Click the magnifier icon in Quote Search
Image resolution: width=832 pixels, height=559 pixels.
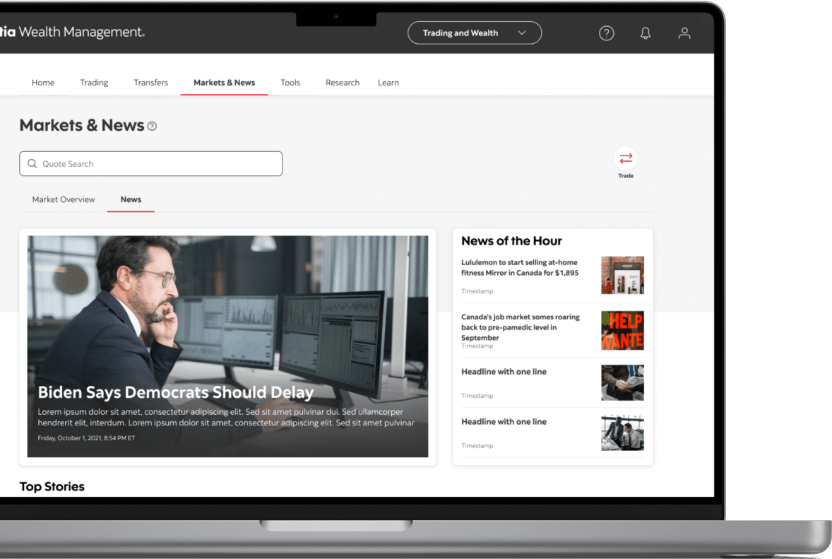pos(32,164)
